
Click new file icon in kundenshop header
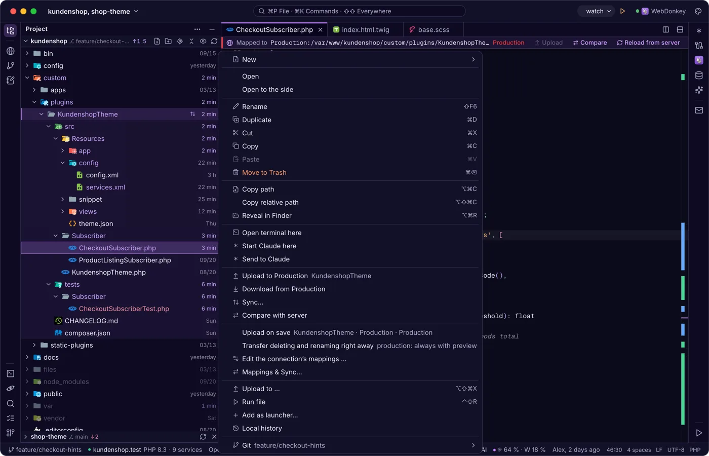coord(157,41)
